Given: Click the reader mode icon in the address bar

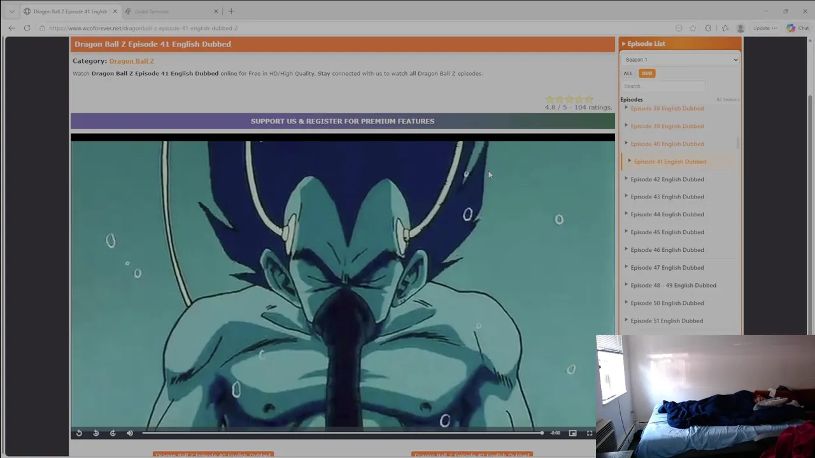Looking at the screenshot, I should pos(679,28).
